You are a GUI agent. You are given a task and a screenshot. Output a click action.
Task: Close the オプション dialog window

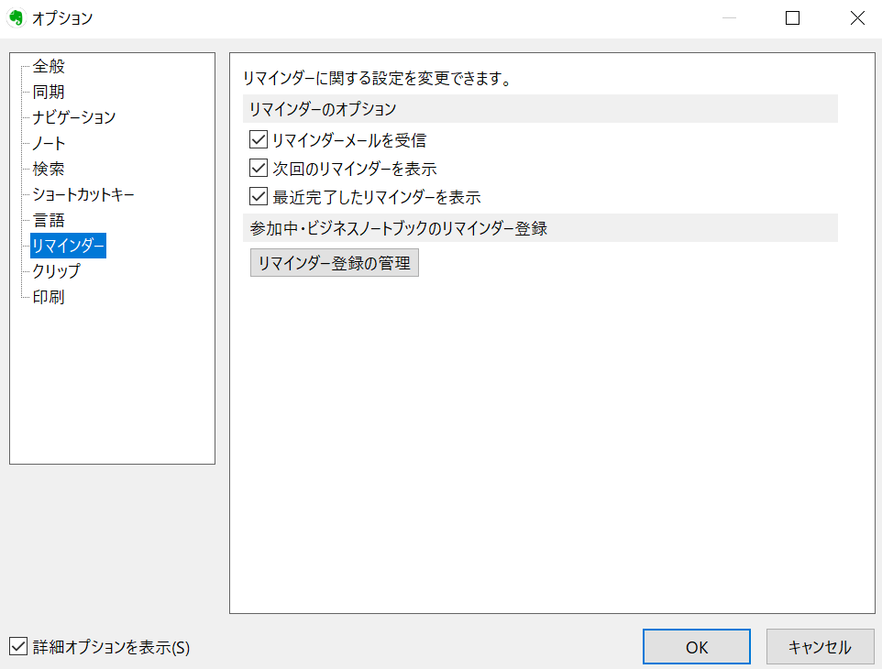[x=857, y=17]
